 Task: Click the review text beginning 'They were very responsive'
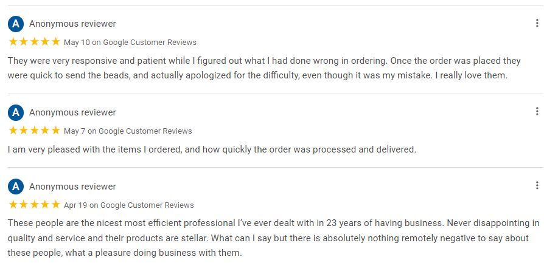[264, 68]
